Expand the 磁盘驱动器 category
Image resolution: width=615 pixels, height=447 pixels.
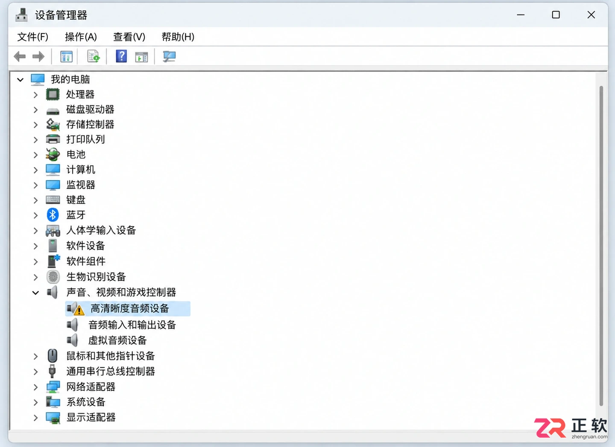tap(35, 110)
